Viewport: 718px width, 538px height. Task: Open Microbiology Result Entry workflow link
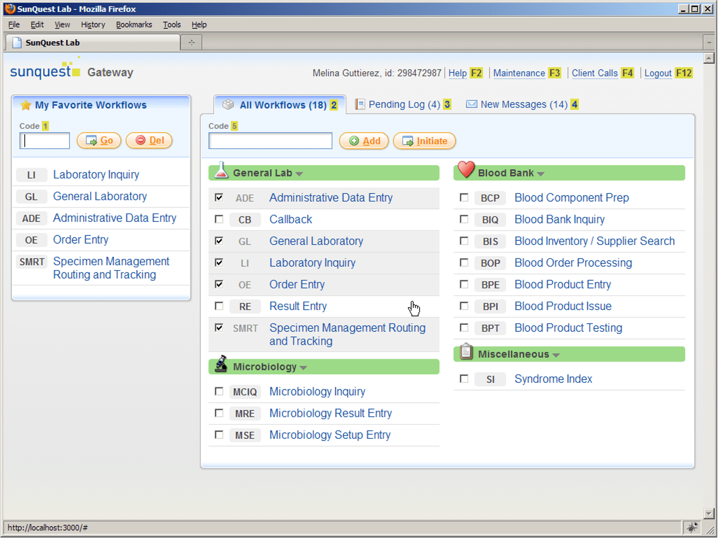point(331,414)
